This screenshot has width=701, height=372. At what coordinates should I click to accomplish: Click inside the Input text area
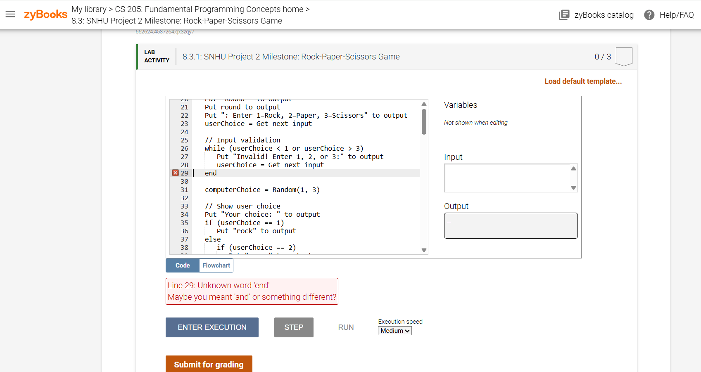click(507, 178)
